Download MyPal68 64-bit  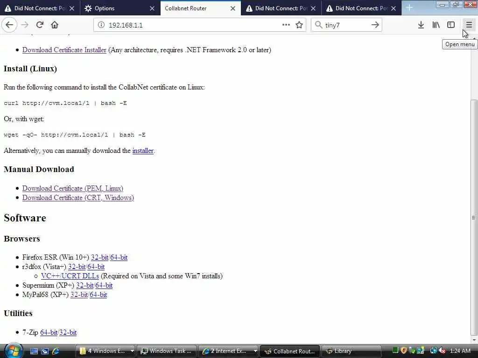tap(98, 295)
